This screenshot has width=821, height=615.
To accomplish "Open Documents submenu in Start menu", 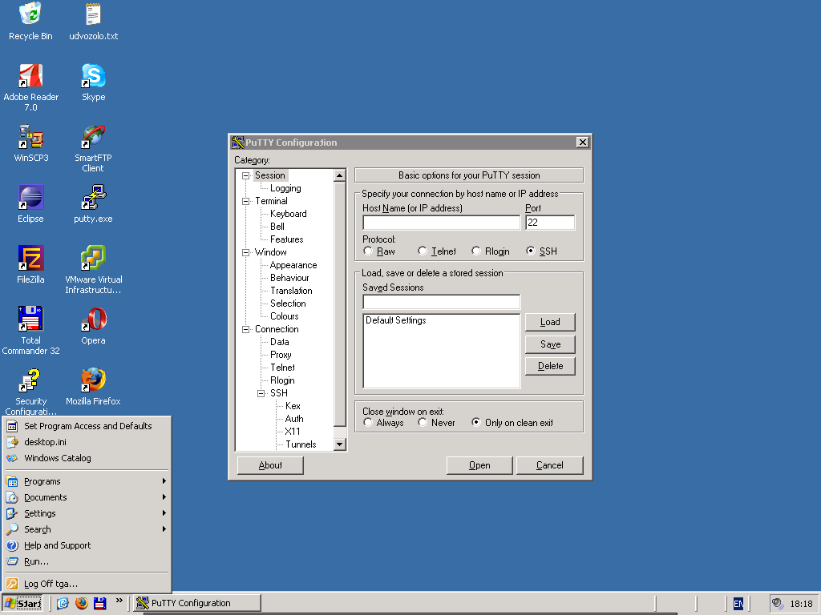I will coord(87,497).
